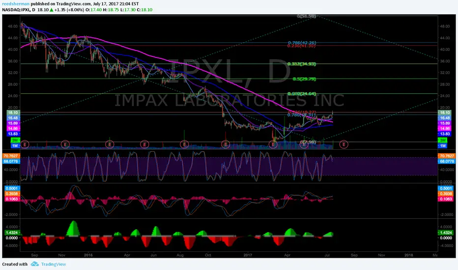Click the Jul label on the time axis
458x270 pixels.
point(327,255)
